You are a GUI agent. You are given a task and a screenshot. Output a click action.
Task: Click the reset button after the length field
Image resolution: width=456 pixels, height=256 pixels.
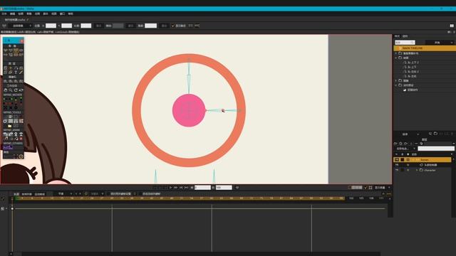(98, 26)
